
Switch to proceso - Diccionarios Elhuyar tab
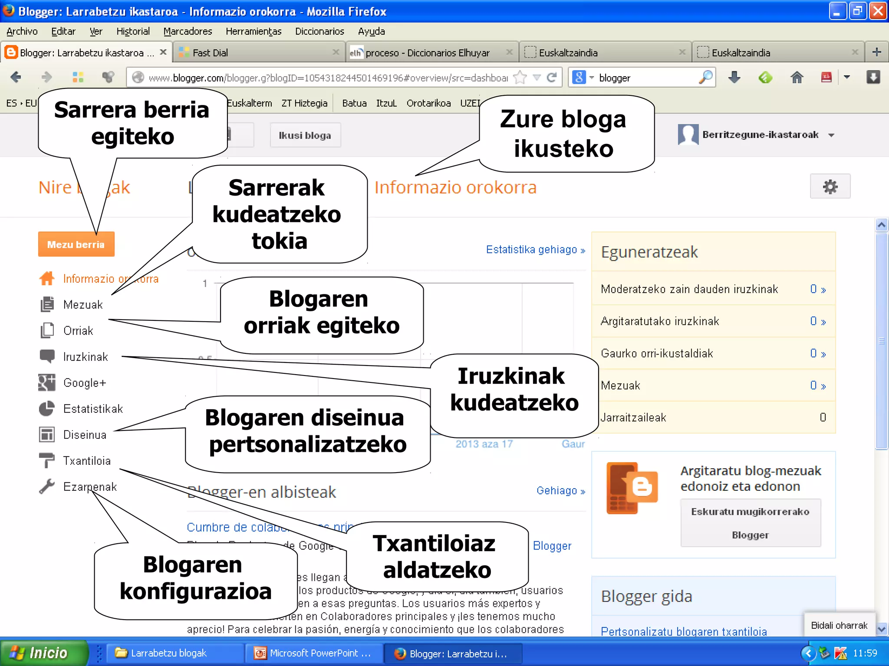(x=432, y=52)
